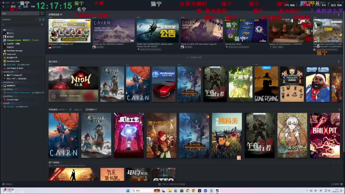
Task: Open 魔法工艺 Magicraft cover in all games
Action: tap(129, 135)
